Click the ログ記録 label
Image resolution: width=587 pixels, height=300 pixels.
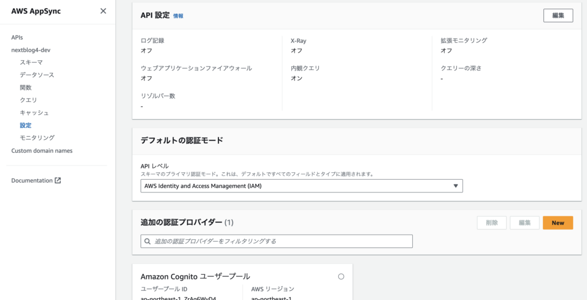point(152,41)
